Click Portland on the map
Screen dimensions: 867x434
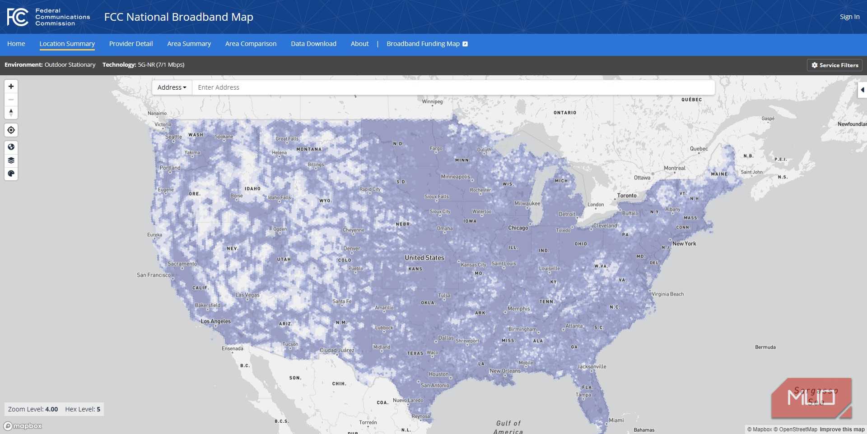pyautogui.click(x=170, y=168)
